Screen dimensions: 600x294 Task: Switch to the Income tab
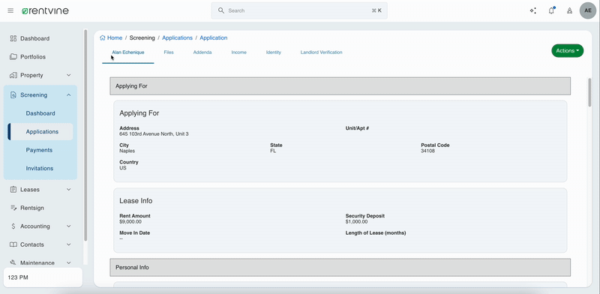[x=238, y=52]
